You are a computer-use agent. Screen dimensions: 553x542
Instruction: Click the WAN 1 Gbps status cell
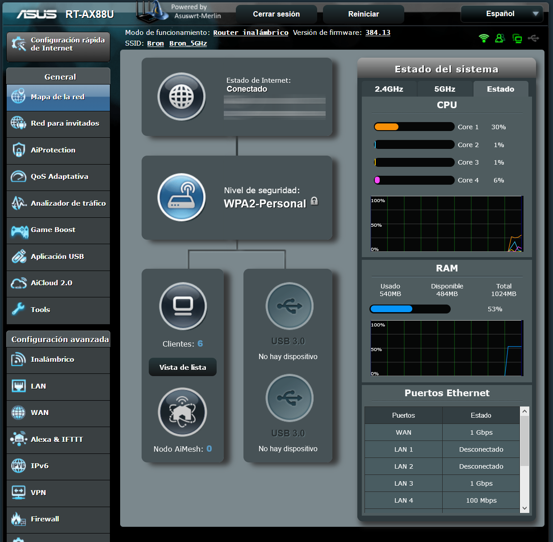481,432
